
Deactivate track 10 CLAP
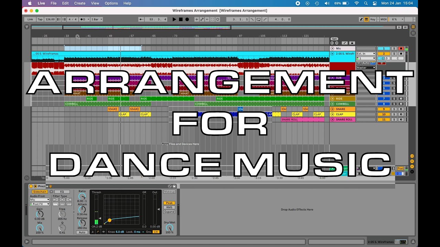tap(384, 114)
